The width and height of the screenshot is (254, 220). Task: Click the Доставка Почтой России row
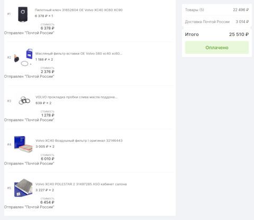point(217,22)
